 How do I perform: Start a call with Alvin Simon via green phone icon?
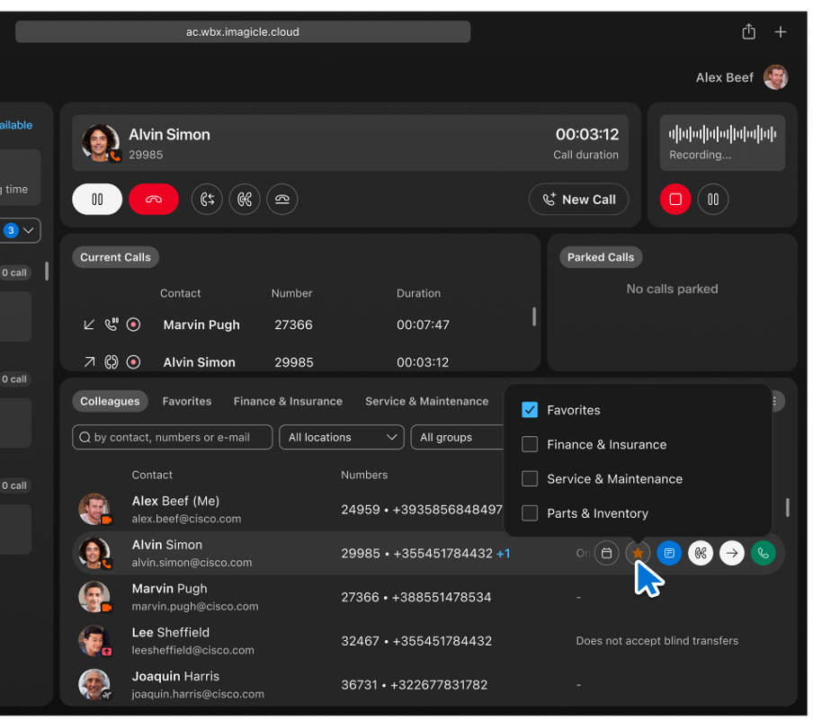763,553
